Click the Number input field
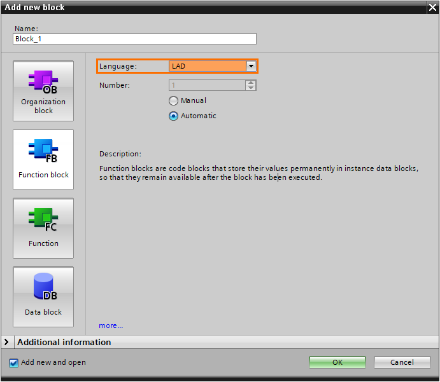The height and width of the screenshot is (382, 440). pos(207,85)
